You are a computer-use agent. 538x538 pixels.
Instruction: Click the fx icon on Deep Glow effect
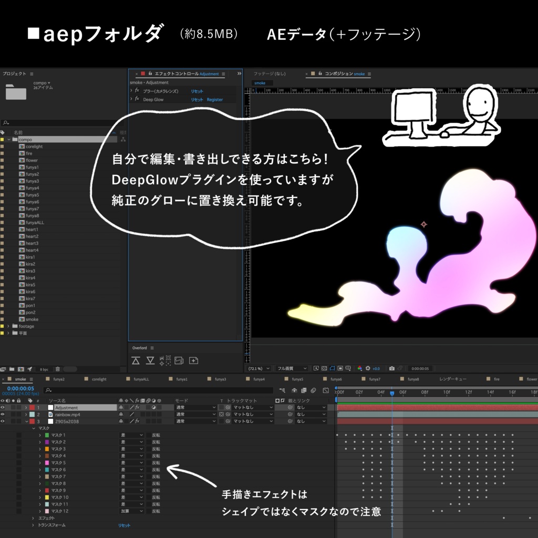coord(137,99)
